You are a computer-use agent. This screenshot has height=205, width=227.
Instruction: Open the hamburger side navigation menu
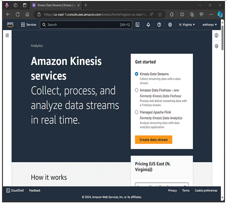pyautogui.click(x=7, y=35)
